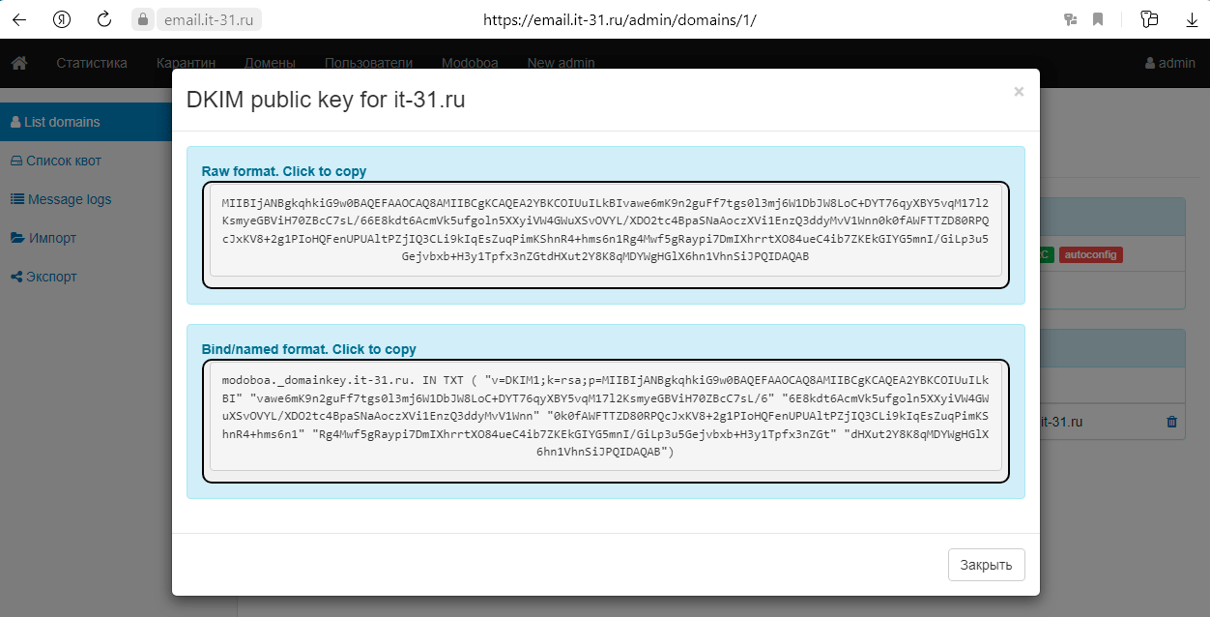Open the browser downloads icon

[1192, 19]
